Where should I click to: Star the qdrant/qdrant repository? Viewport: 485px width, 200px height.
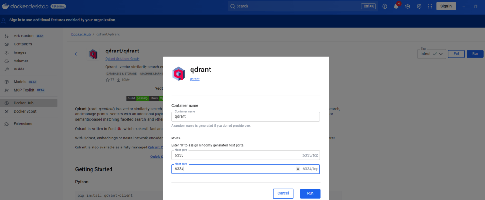pyautogui.click(x=107, y=80)
